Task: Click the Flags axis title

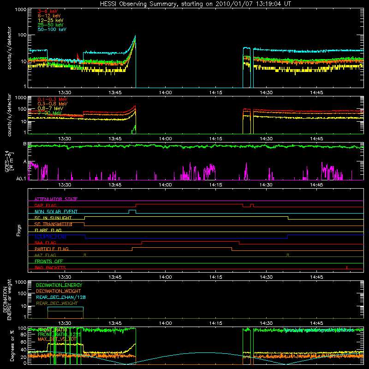Action: pos(19,230)
